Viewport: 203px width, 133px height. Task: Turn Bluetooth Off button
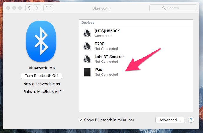coord(41,76)
